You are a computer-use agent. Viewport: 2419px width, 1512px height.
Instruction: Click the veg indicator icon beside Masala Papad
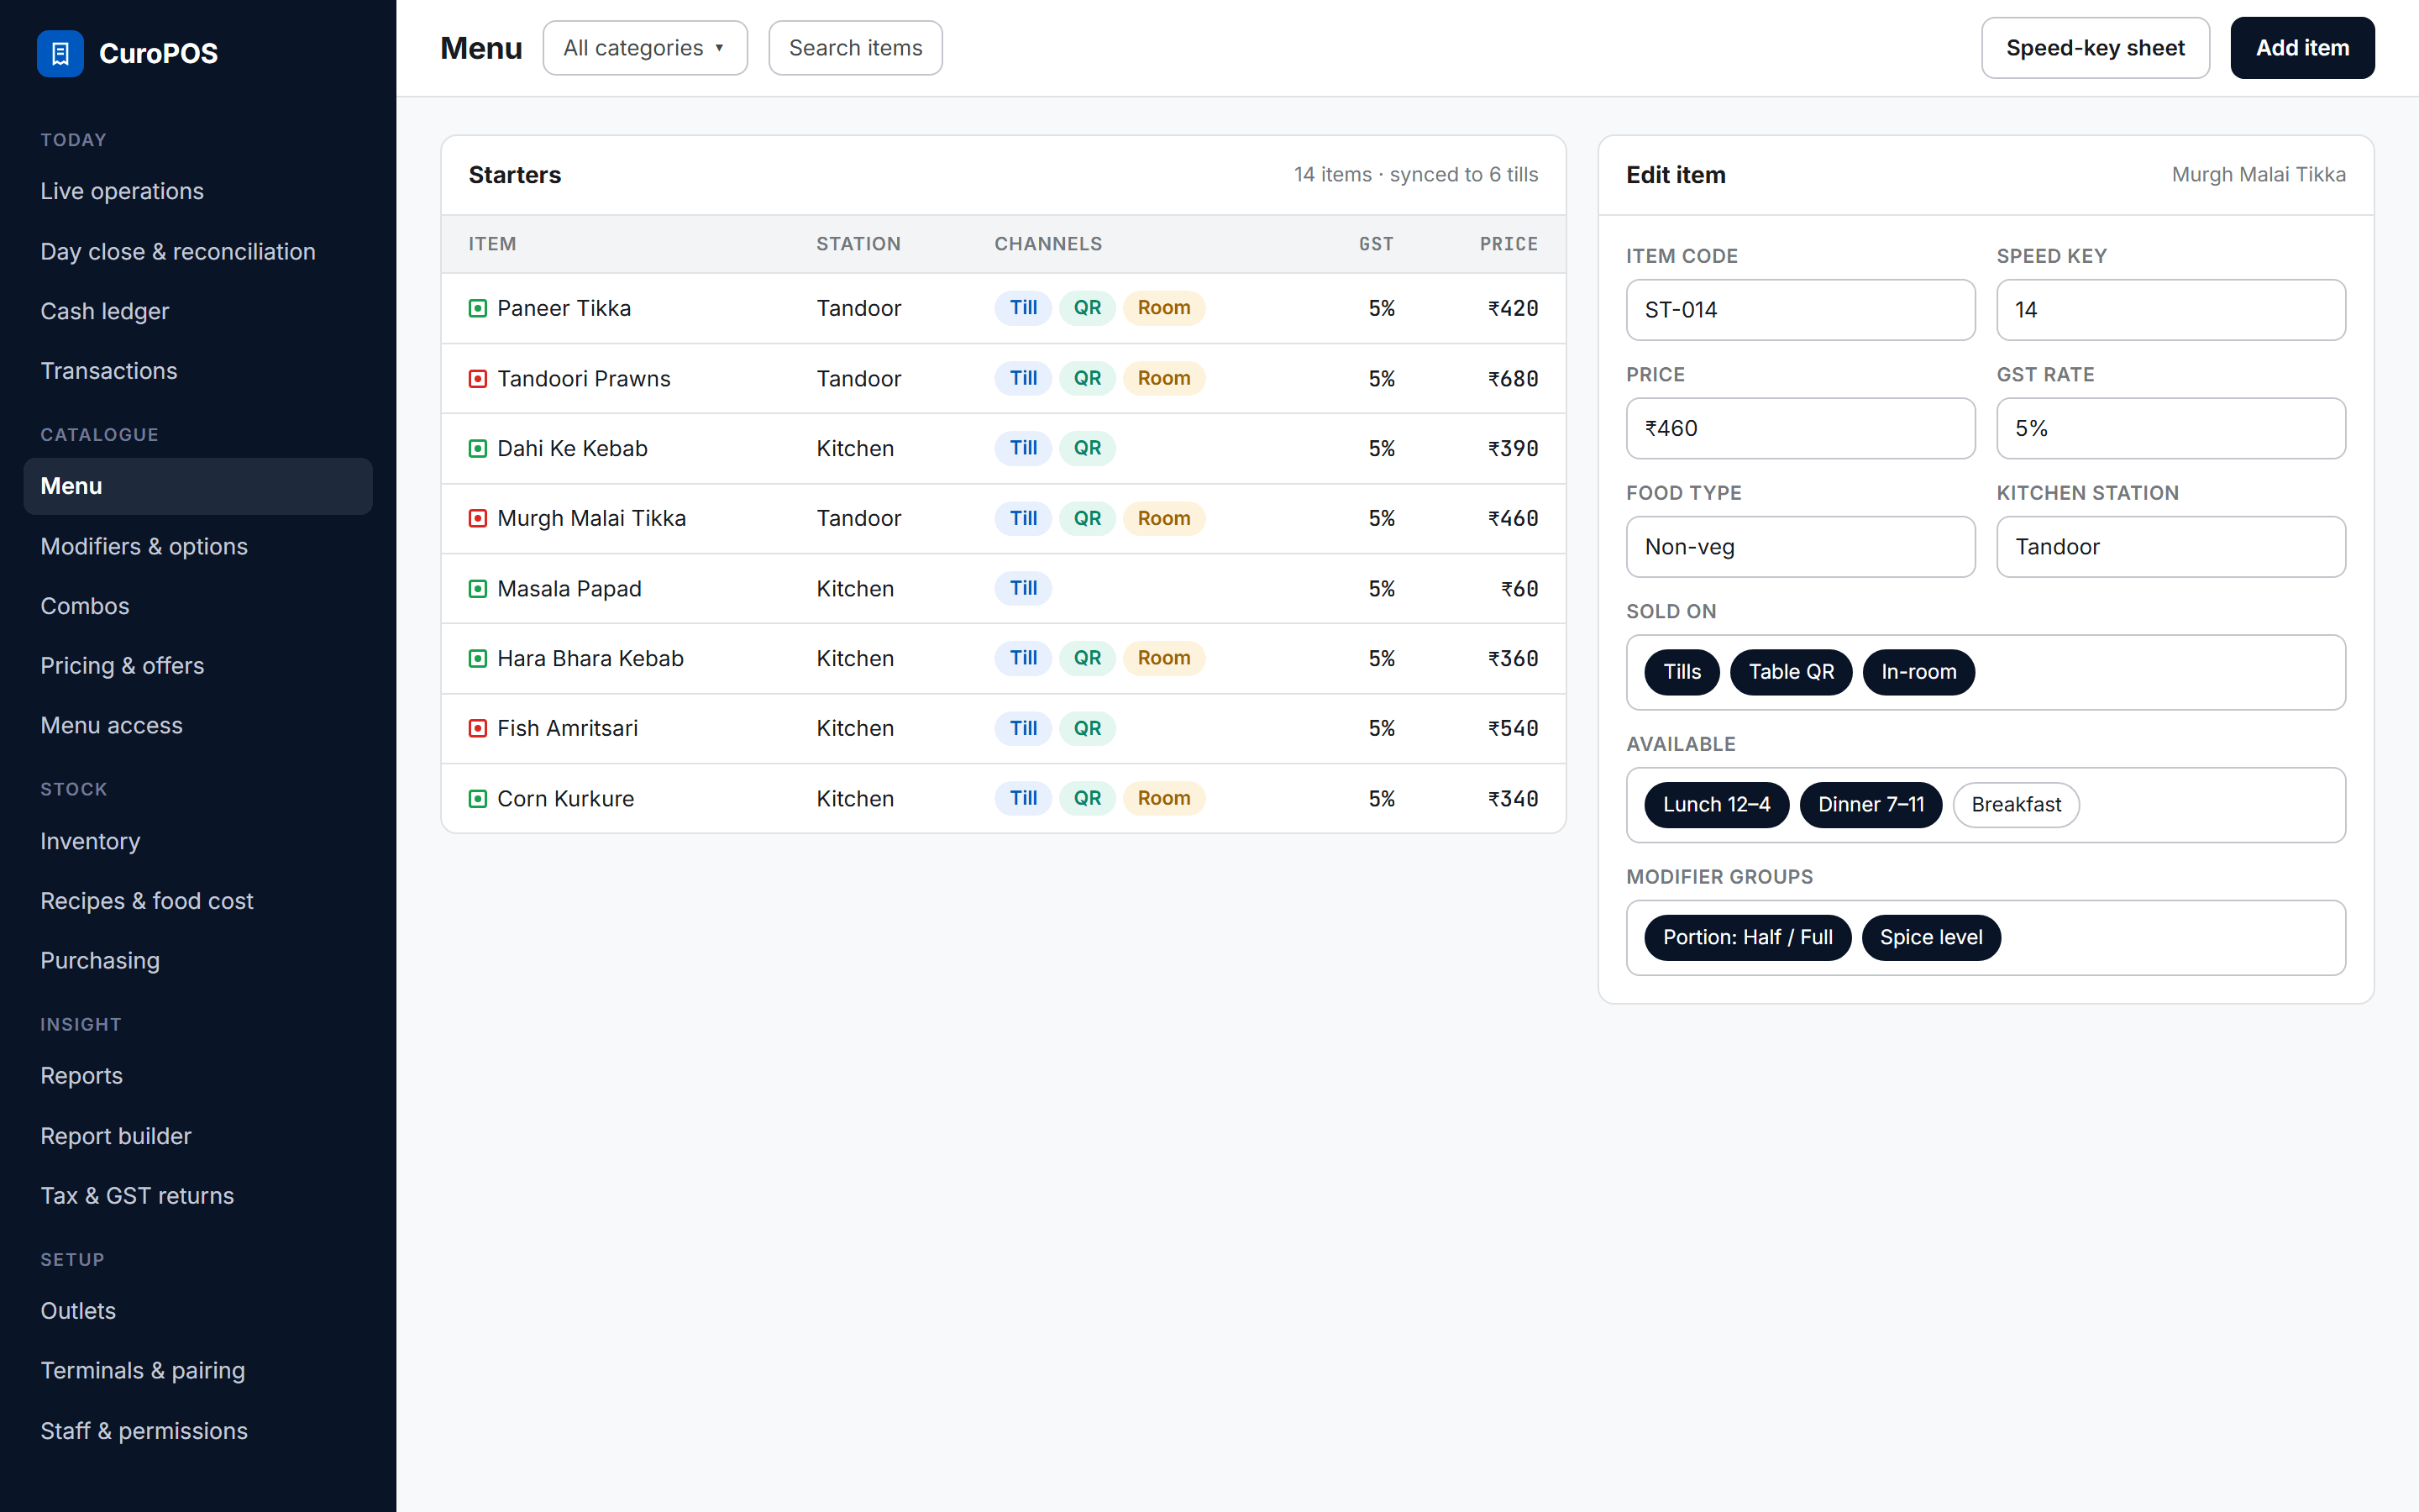click(x=478, y=589)
